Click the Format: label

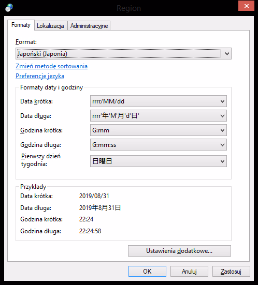[26, 42]
